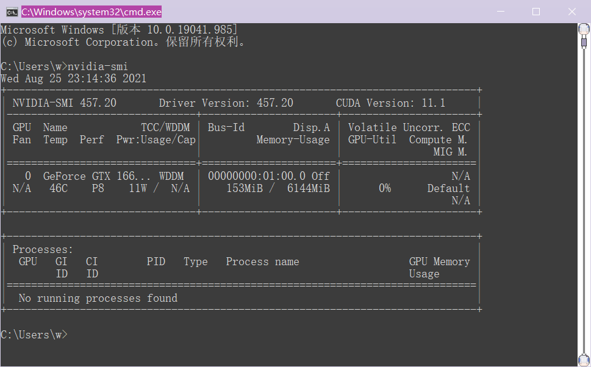This screenshot has height=367, width=591.
Task: Click the scrollbar down arrow
Action: pyautogui.click(x=584, y=360)
